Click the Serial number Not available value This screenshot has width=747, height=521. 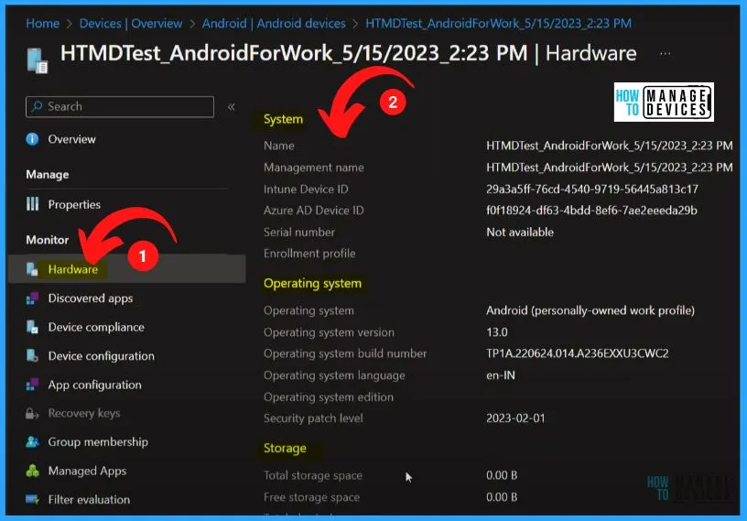coord(520,233)
